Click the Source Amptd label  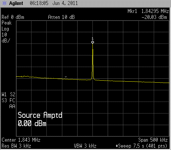[x=40, y=115]
